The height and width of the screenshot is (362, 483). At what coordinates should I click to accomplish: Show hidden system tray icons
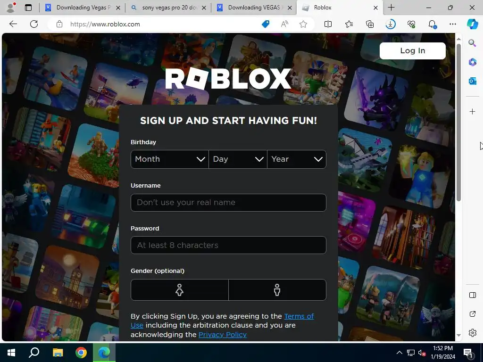[399, 353]
